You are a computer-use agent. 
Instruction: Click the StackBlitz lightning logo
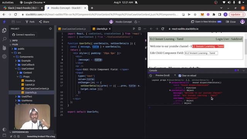pos(4,22)
